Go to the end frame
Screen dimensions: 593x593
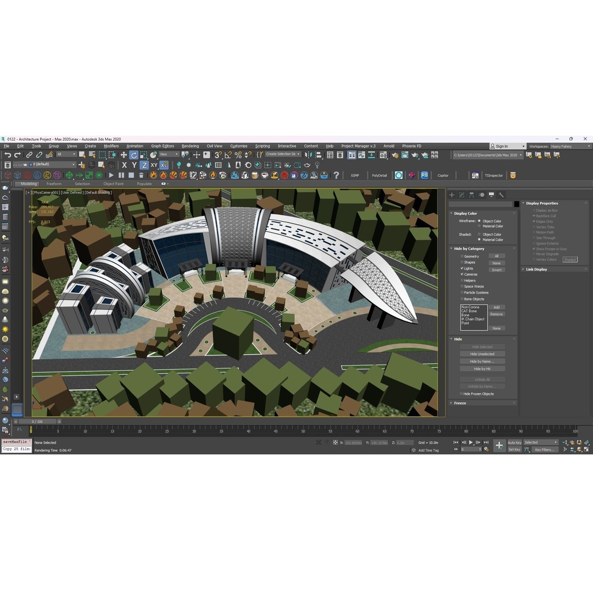[x=486, y=442]
